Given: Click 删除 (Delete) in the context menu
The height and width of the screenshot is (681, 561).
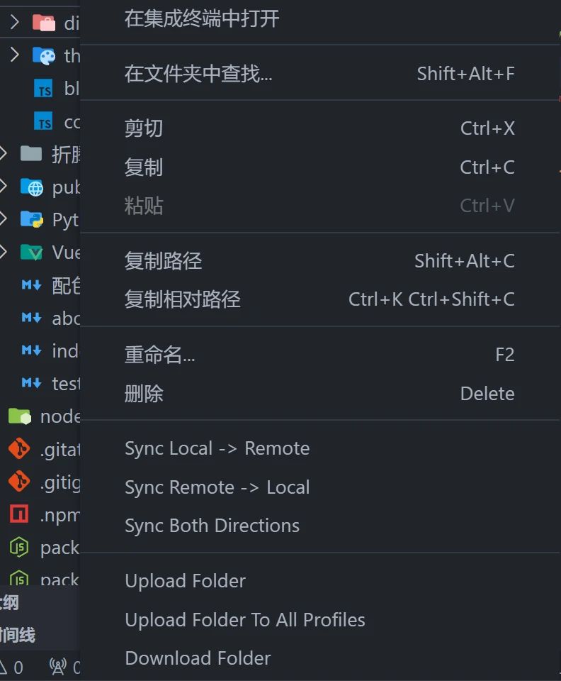Looking at the screenshot, I should (144, 393).
